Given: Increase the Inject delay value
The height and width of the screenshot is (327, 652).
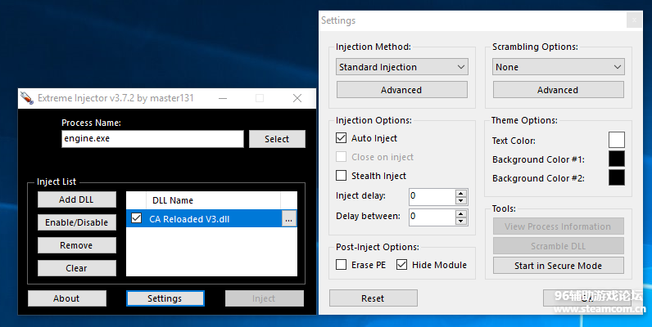Looking at the screenshot, I should click(x=460, y=194).
